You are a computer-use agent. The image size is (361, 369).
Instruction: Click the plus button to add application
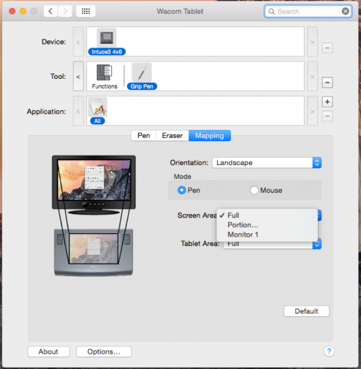click(x=327, y=102)
